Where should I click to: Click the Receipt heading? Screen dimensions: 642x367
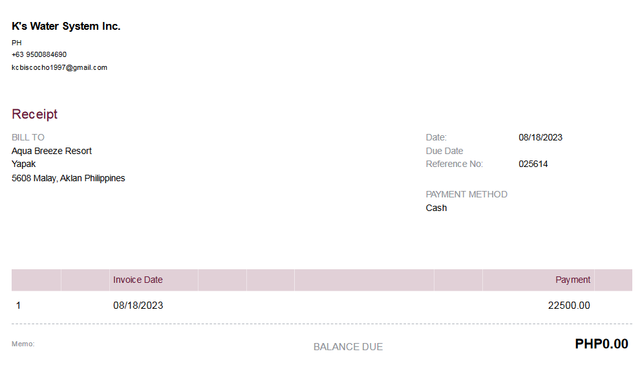click(35, 115)
